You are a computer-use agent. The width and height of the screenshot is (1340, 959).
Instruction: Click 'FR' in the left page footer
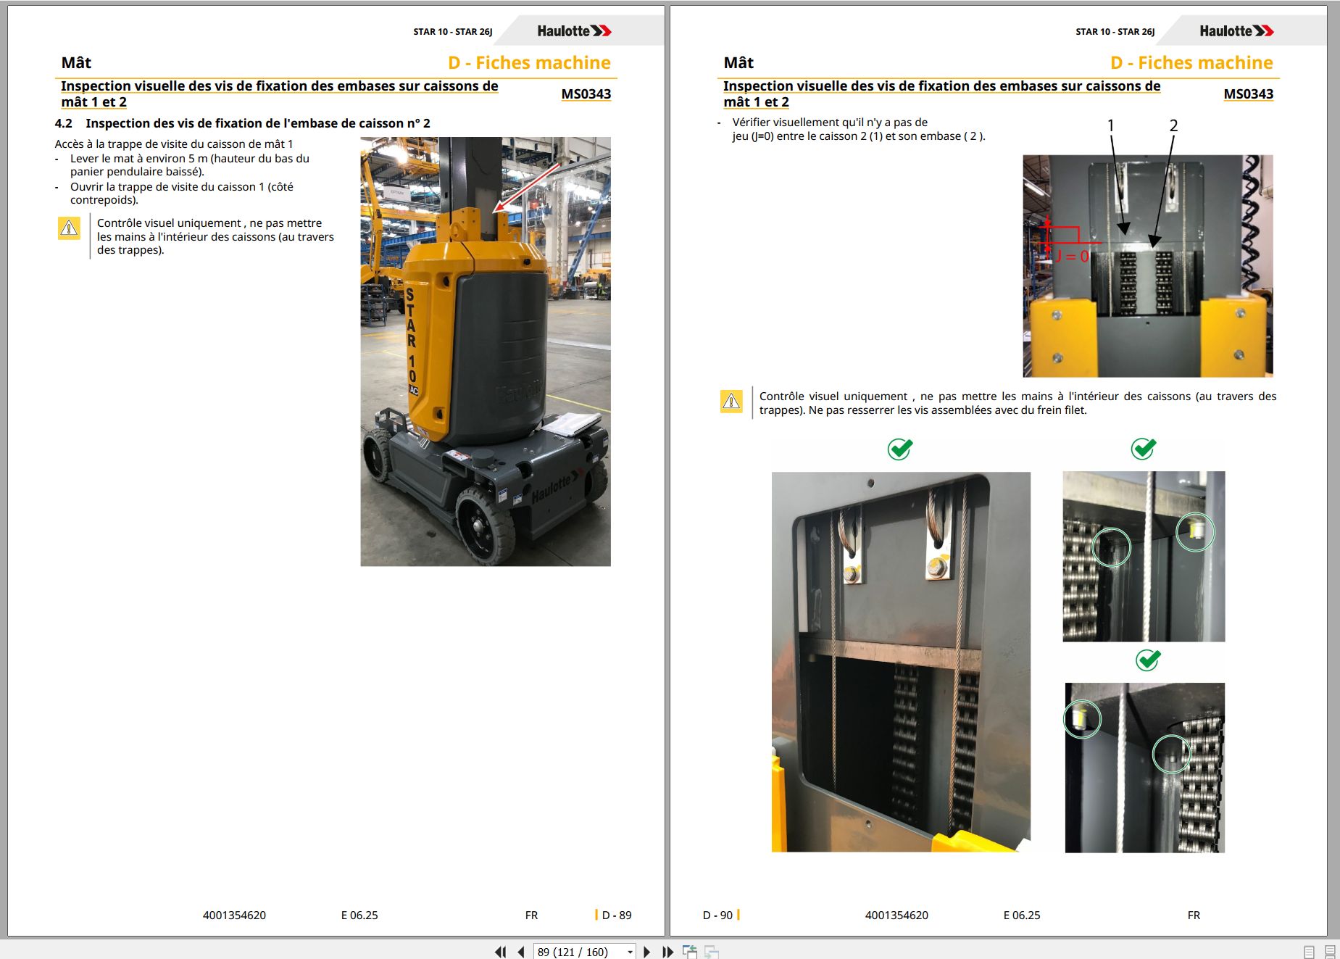click(x=531, y=915)
